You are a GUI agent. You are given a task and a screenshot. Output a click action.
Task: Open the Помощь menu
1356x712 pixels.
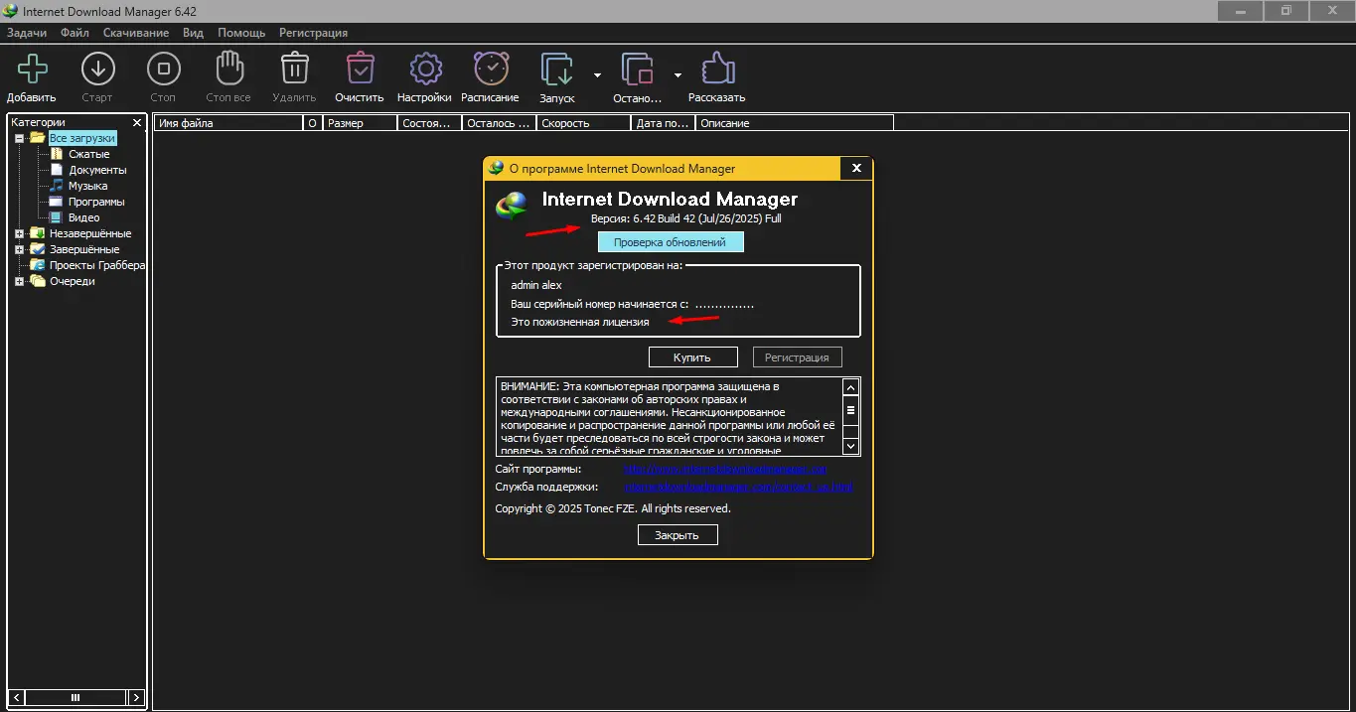[241, 33]
